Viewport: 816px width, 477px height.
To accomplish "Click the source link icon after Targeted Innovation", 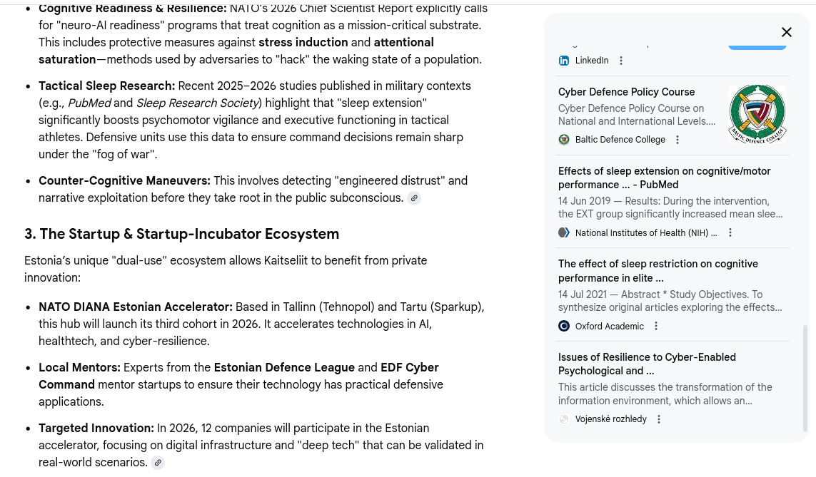I will [158, 463].
